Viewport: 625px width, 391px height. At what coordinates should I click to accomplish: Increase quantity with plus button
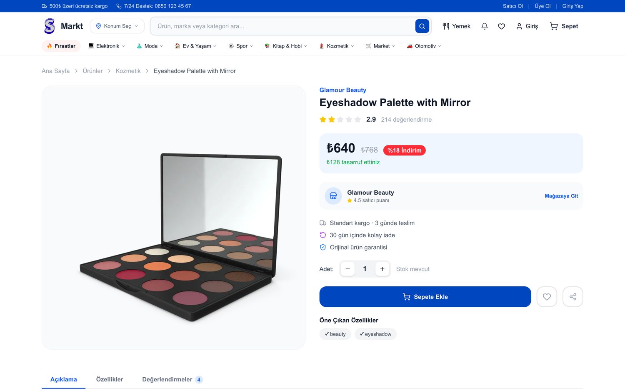pyautogui.click(x=382, y=269)
